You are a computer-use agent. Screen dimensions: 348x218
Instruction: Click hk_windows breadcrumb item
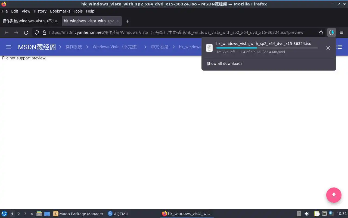(x=190, y=47)
